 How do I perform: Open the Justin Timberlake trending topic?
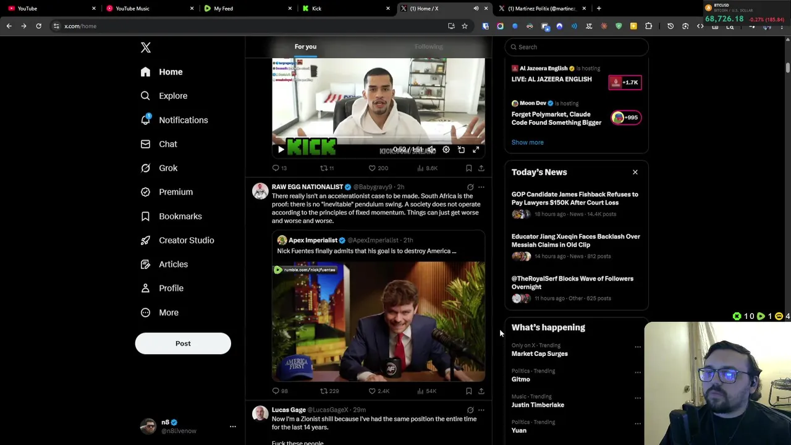[538, 405]
